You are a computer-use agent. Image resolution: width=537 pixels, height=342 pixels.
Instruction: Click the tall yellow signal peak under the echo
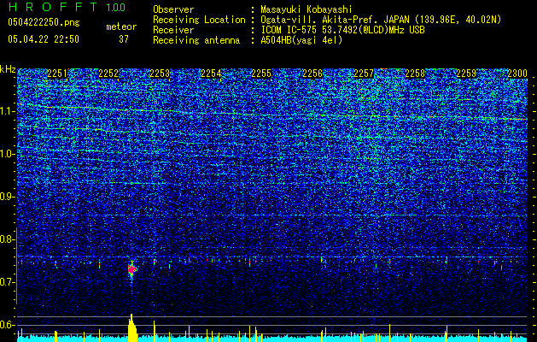coord(132,328)
